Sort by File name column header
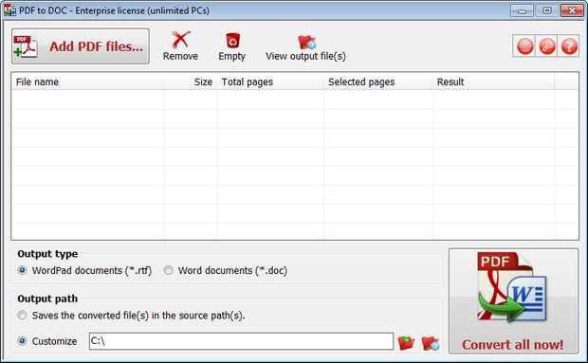The image size is (588, 363). pos(87,82)
